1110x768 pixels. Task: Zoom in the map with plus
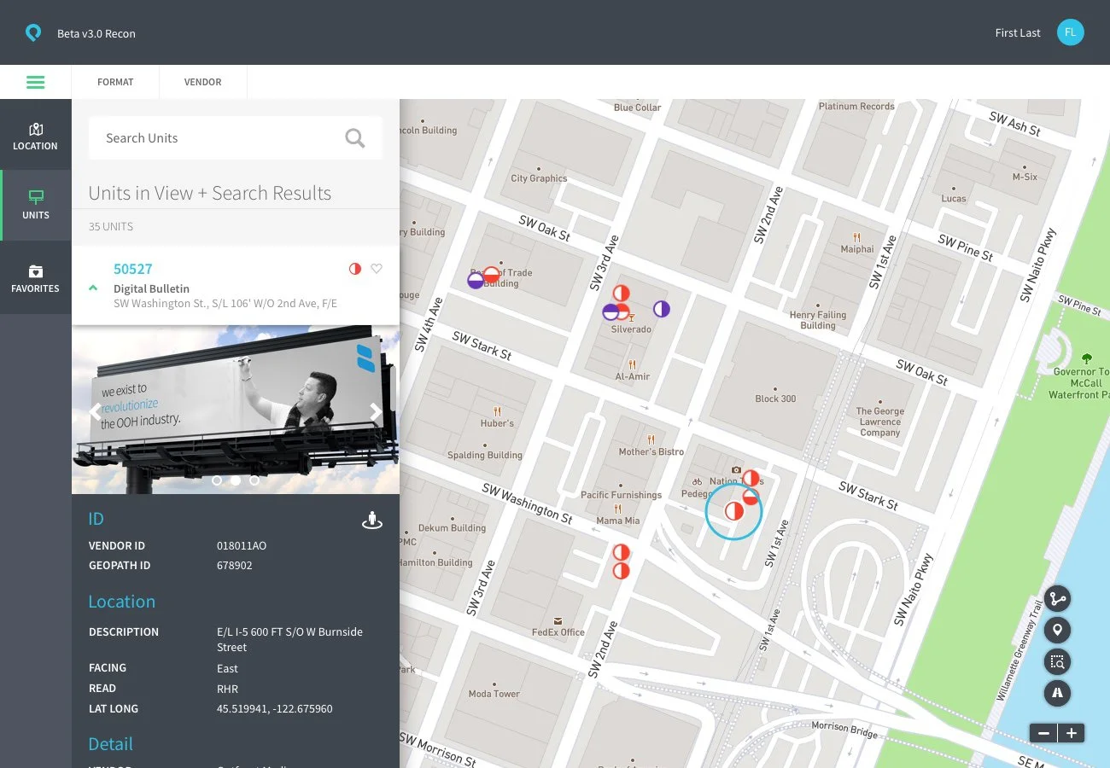(1071, 733)
